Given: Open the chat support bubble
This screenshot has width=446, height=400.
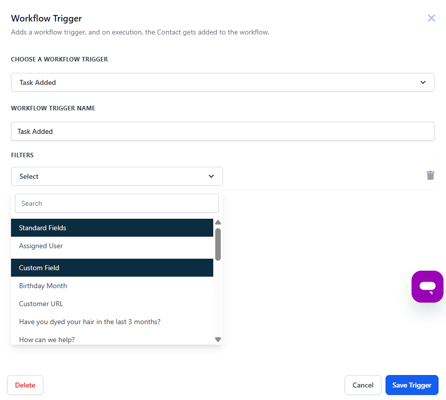Looking at the screenshot, I should 427,287.
